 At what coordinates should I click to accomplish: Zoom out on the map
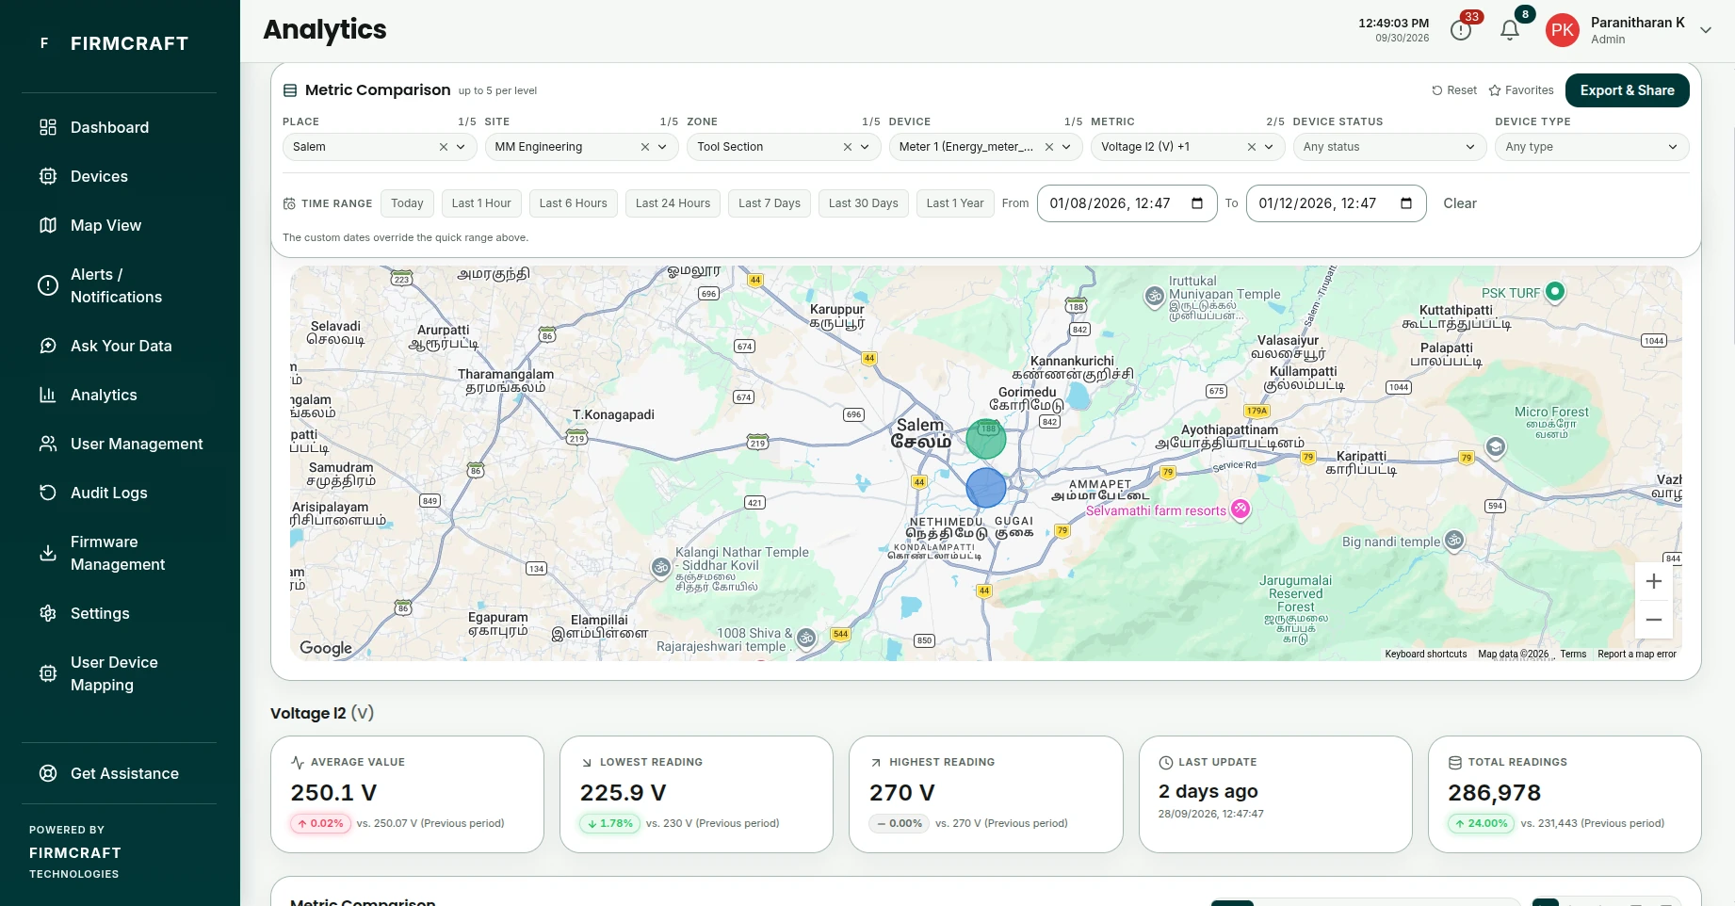pyautogui.click(x=1653, y=620)
